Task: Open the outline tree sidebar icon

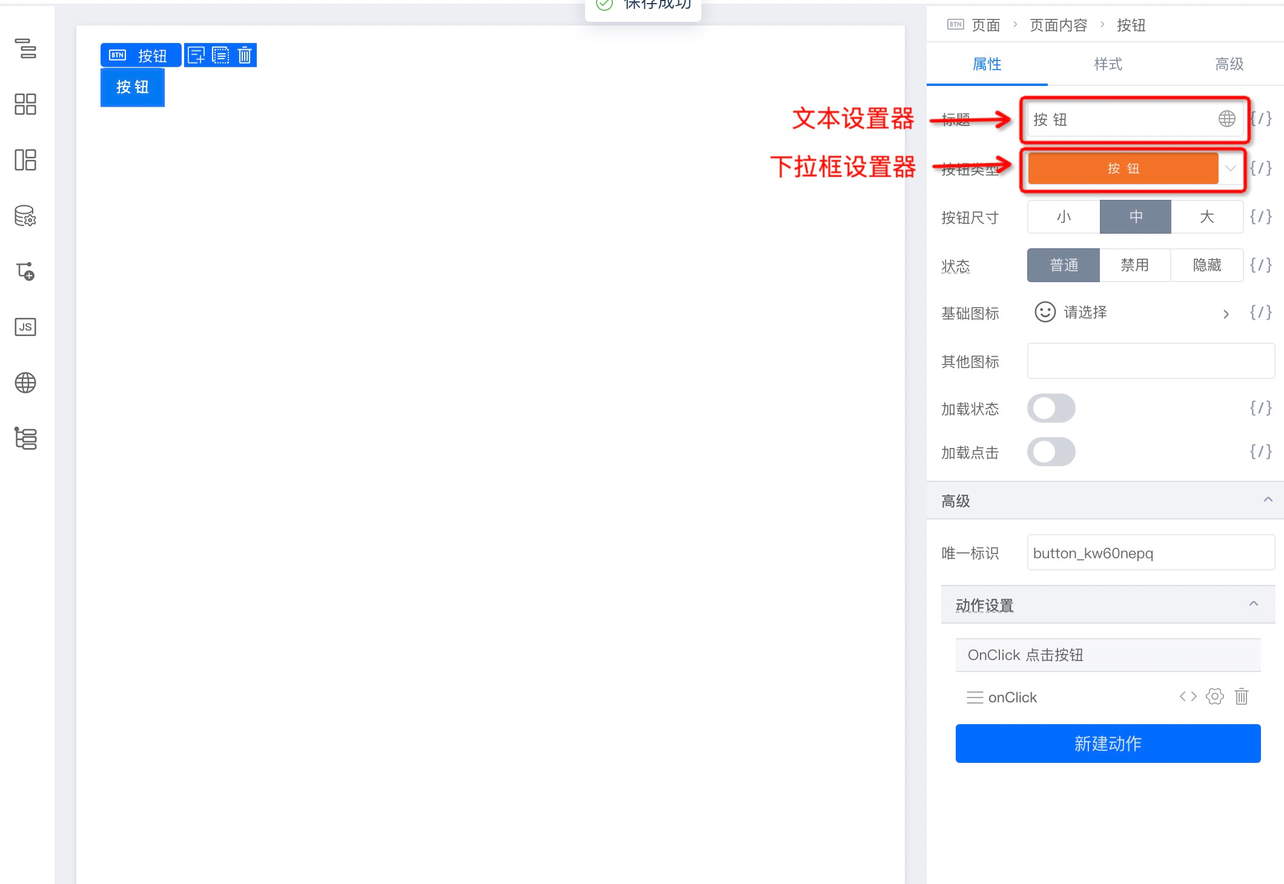Action: (25, 48)
